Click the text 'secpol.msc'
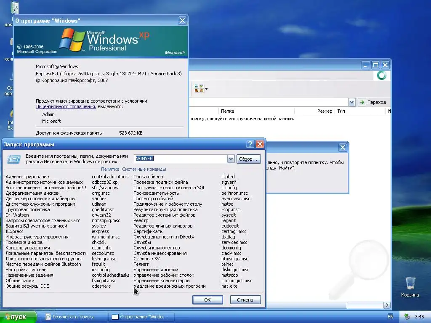The height and width of the screenshot is (323, 431). click(x=103, y=253)
